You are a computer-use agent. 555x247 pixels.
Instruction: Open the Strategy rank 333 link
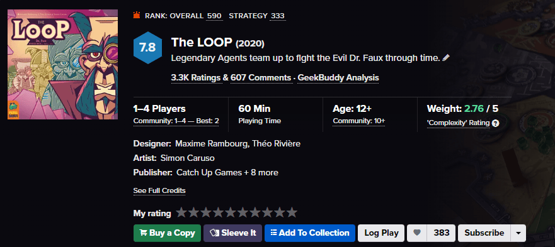pos(277,16)
